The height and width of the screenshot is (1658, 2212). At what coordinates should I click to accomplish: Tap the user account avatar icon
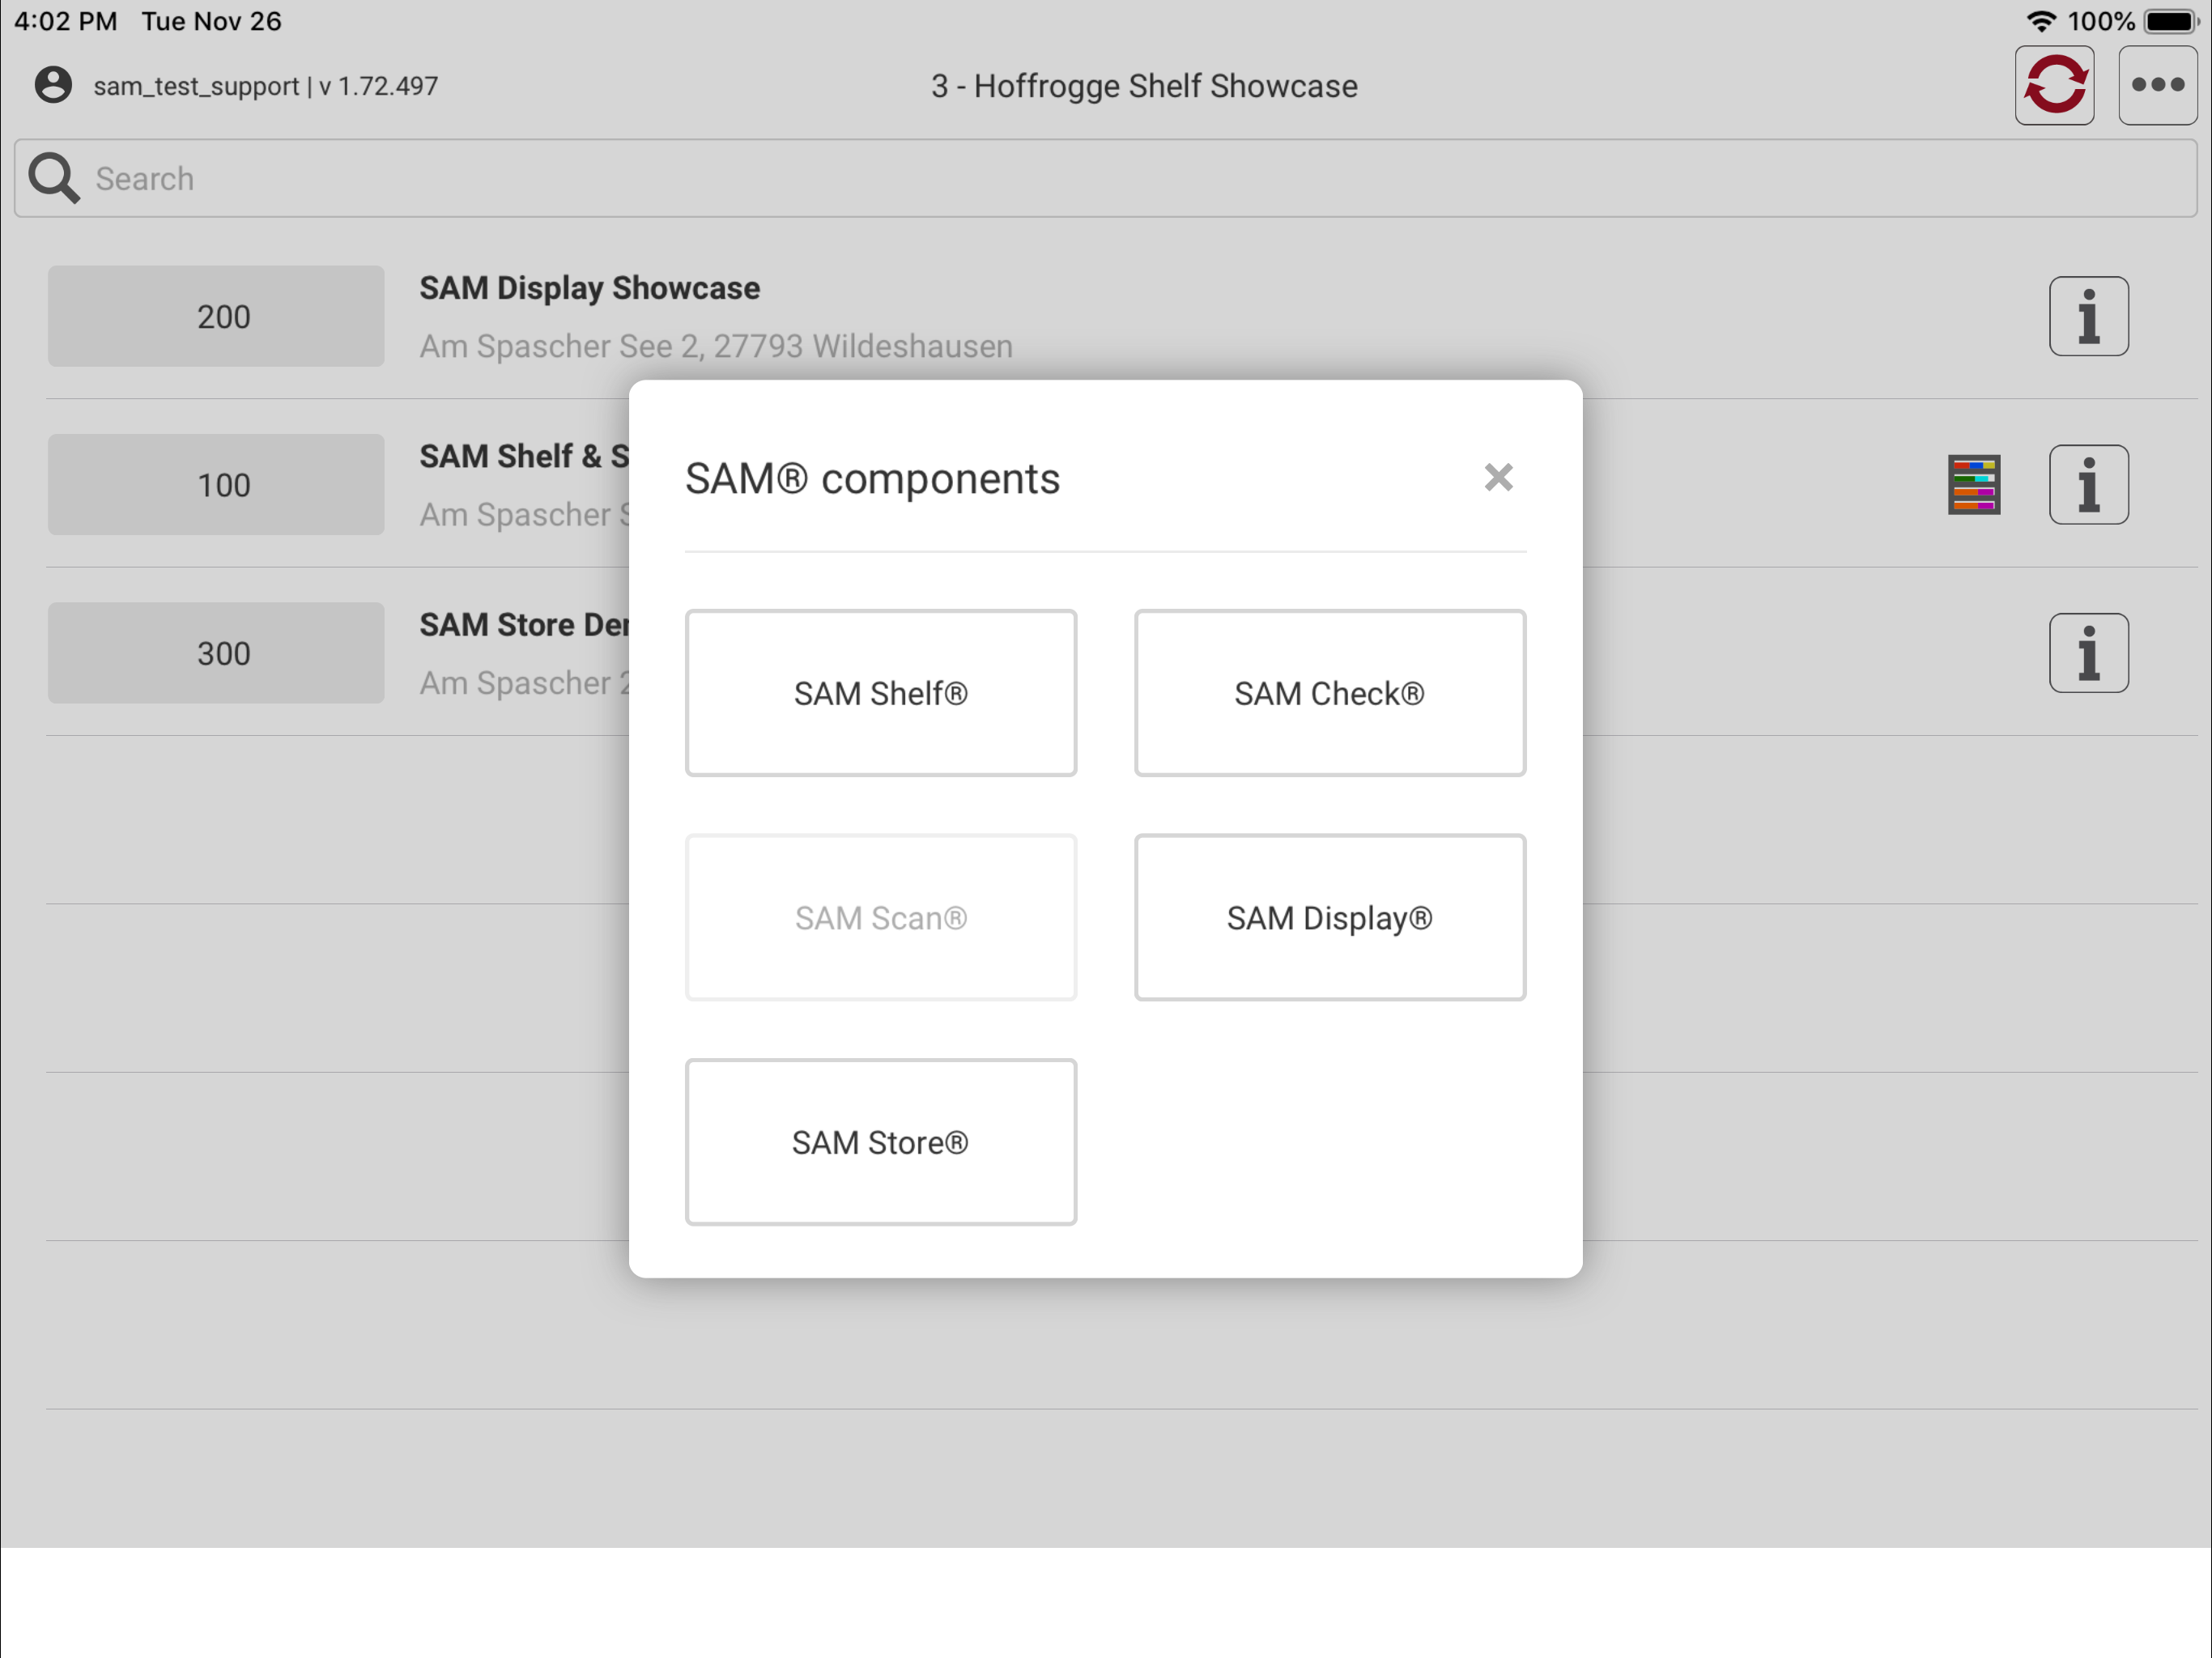(x=53, y=85)
